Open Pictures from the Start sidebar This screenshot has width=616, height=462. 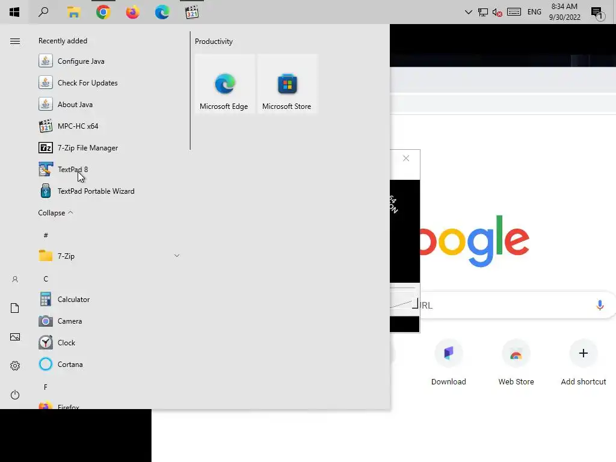coord(15,337)
